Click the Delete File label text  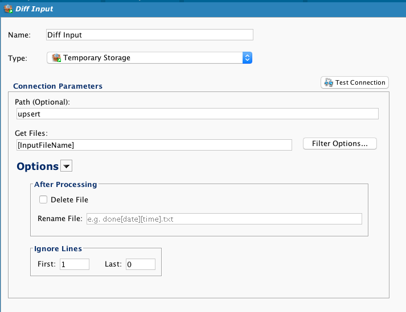[69, 199]
